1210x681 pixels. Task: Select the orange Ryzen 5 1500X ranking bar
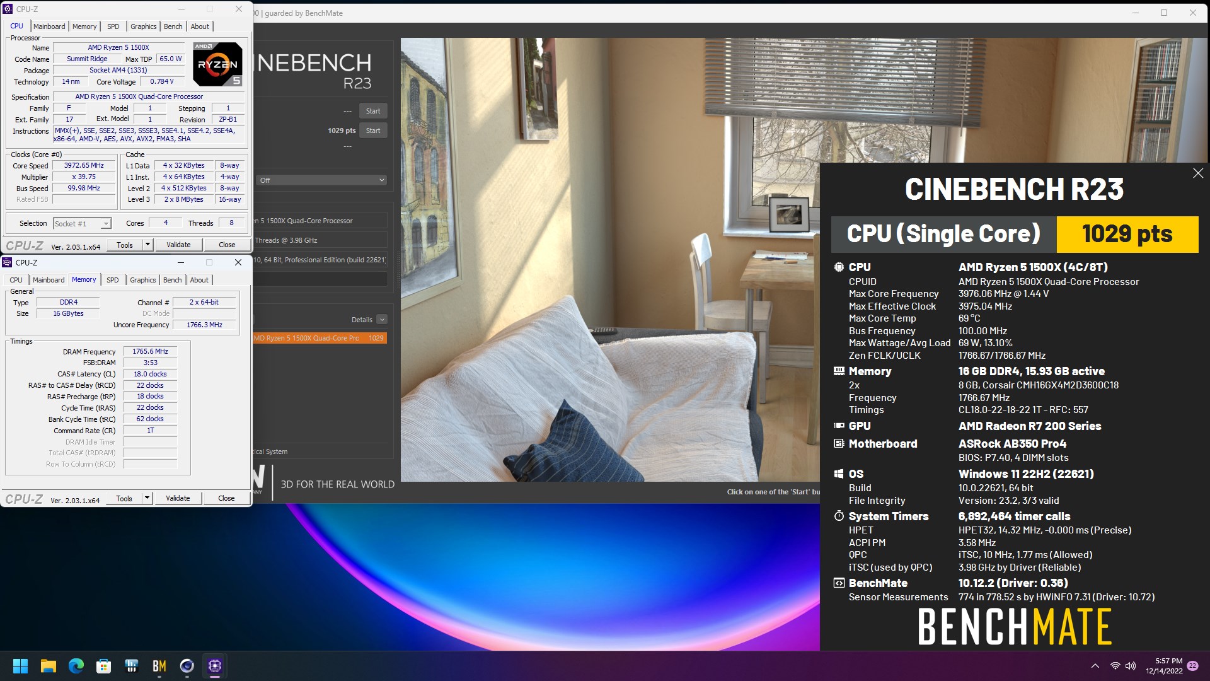click(x=320, y=338)
